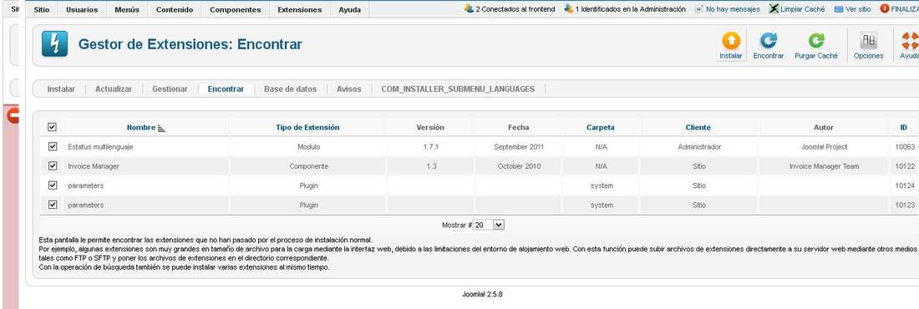Open the Sitio menu

point(42,10)
